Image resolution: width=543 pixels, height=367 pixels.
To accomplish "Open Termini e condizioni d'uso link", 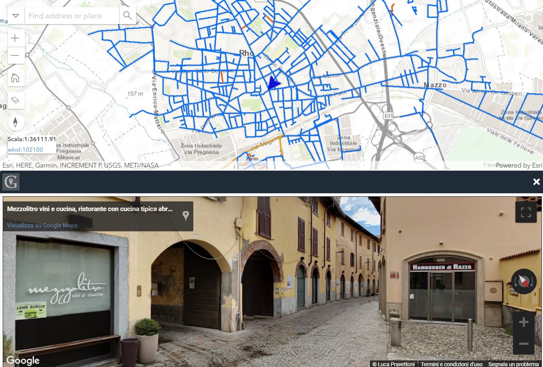I will [x=452, y=364].
